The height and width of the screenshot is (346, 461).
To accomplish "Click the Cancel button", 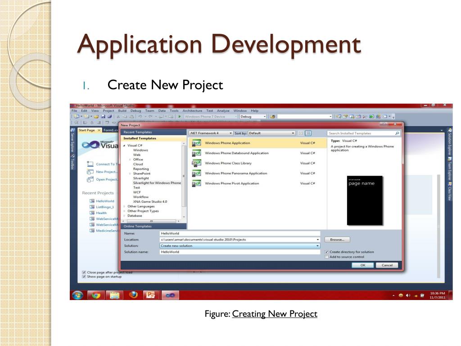I will point(387,265).
